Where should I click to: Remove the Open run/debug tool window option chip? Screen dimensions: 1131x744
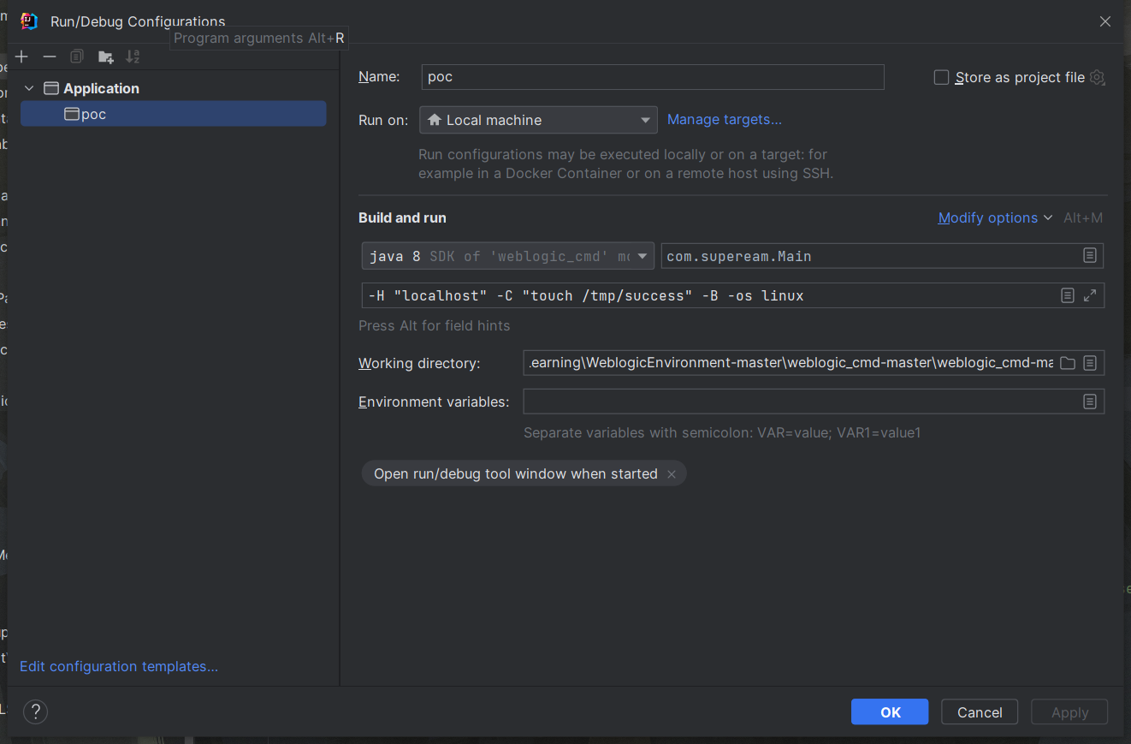(672, 474)
